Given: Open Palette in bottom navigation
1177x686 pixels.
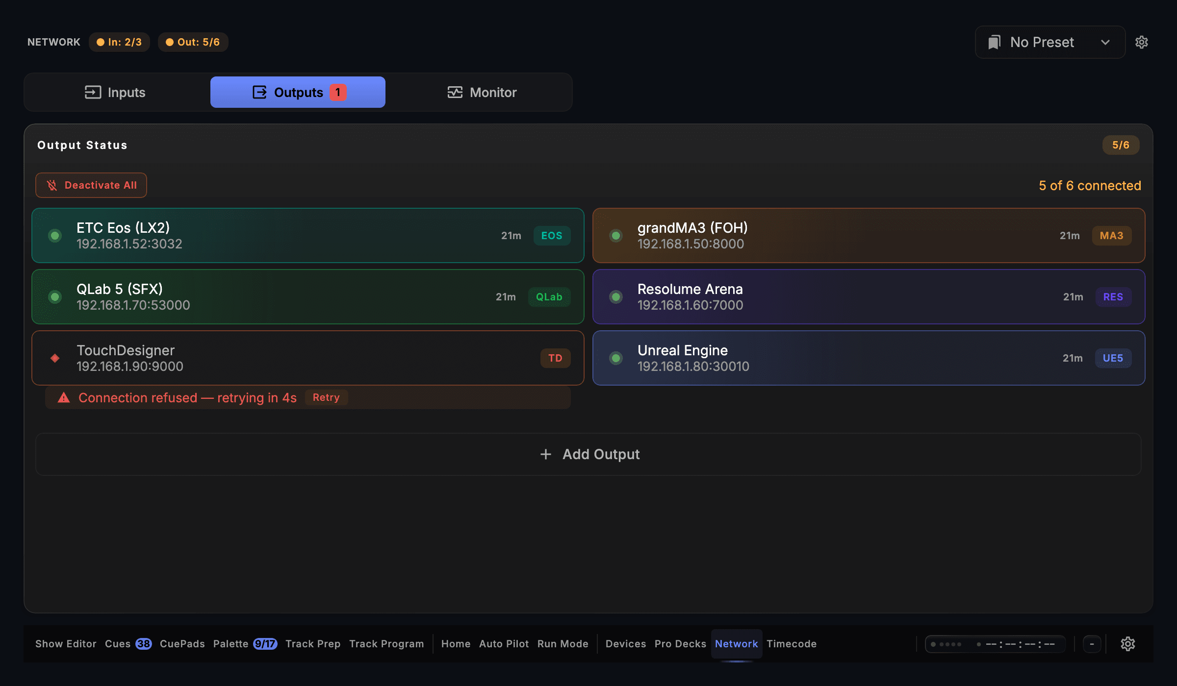Looking at the screenshot, I should (x=245, y=644).
